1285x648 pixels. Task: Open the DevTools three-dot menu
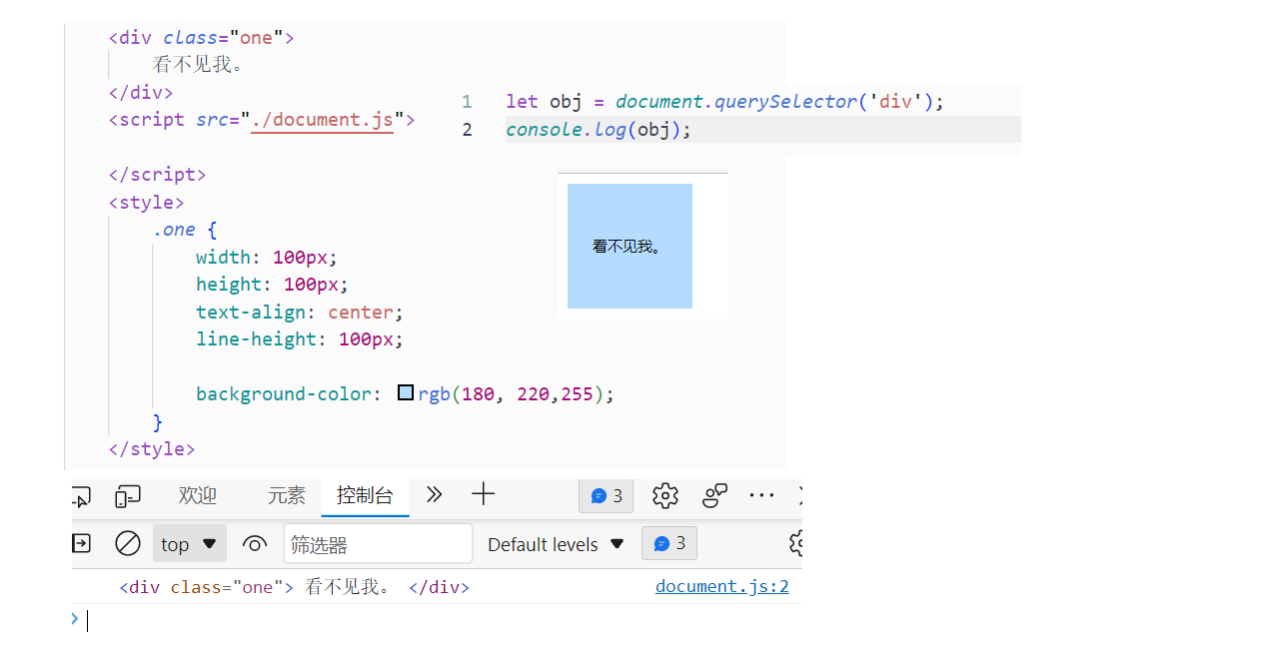pos(761,495)
